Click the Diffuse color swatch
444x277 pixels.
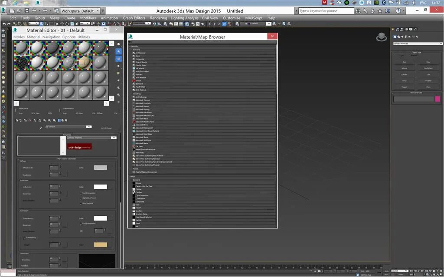click(x=101, y=168)
